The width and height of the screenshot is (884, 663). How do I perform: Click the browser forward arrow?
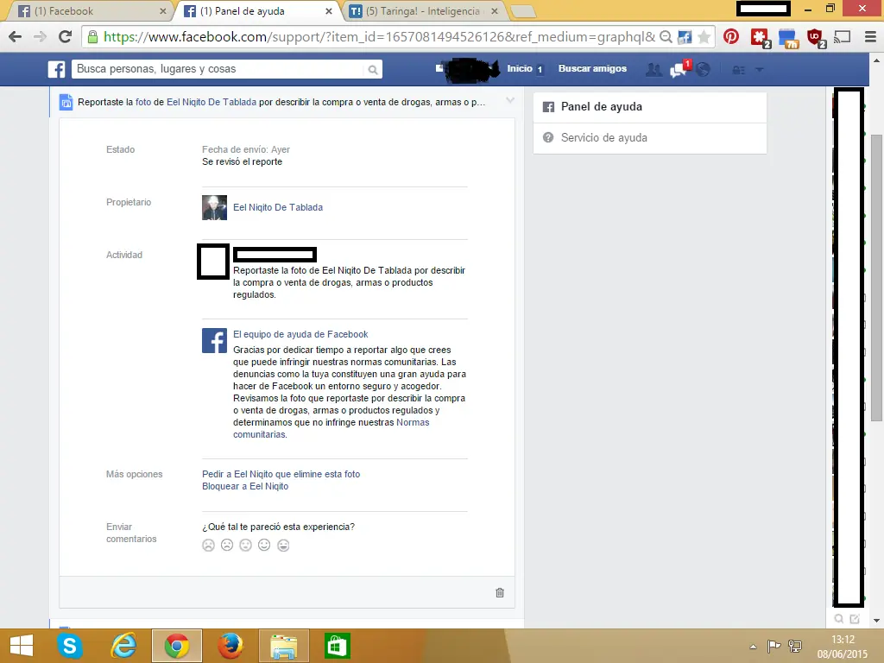(x=40, y=37)
